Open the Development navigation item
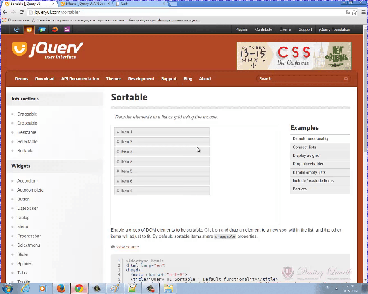 pos(141,78)
